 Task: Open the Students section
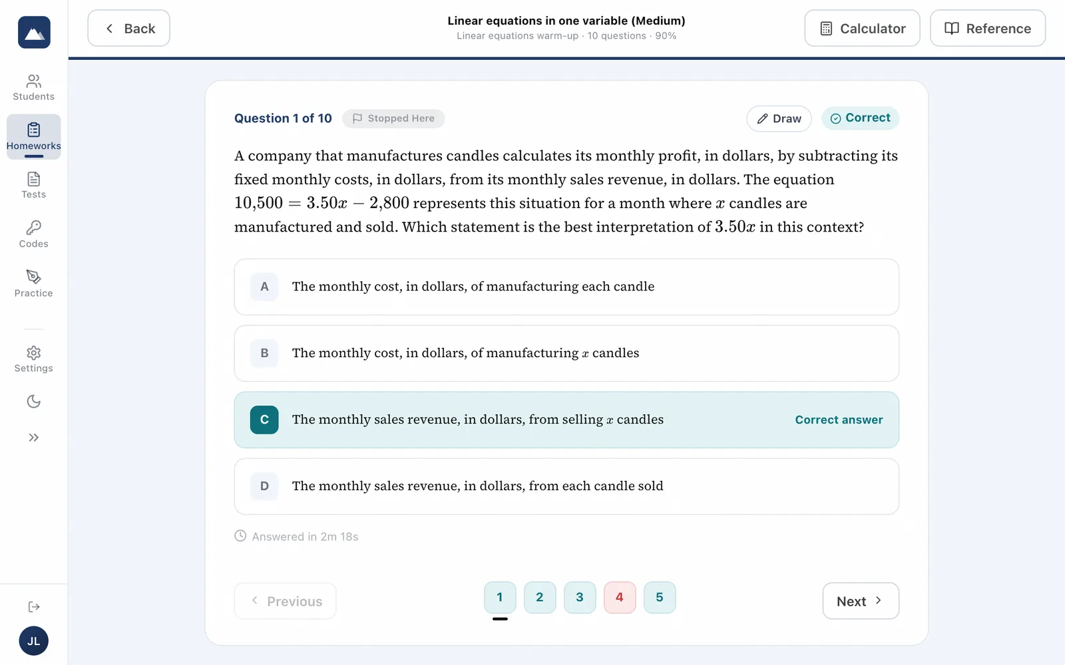(34, 88)
